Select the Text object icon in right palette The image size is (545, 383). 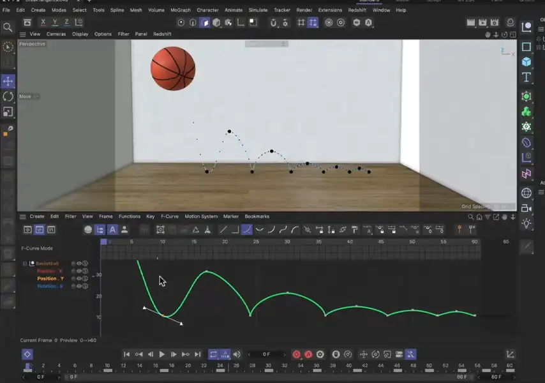[526, 77]
